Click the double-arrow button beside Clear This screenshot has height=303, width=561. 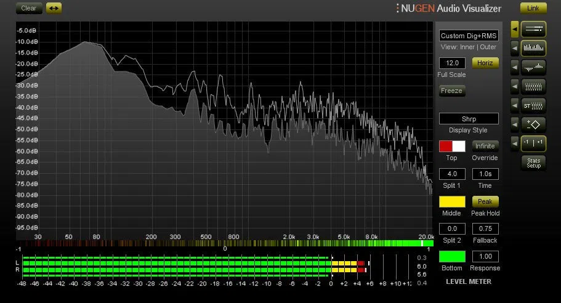54,8
